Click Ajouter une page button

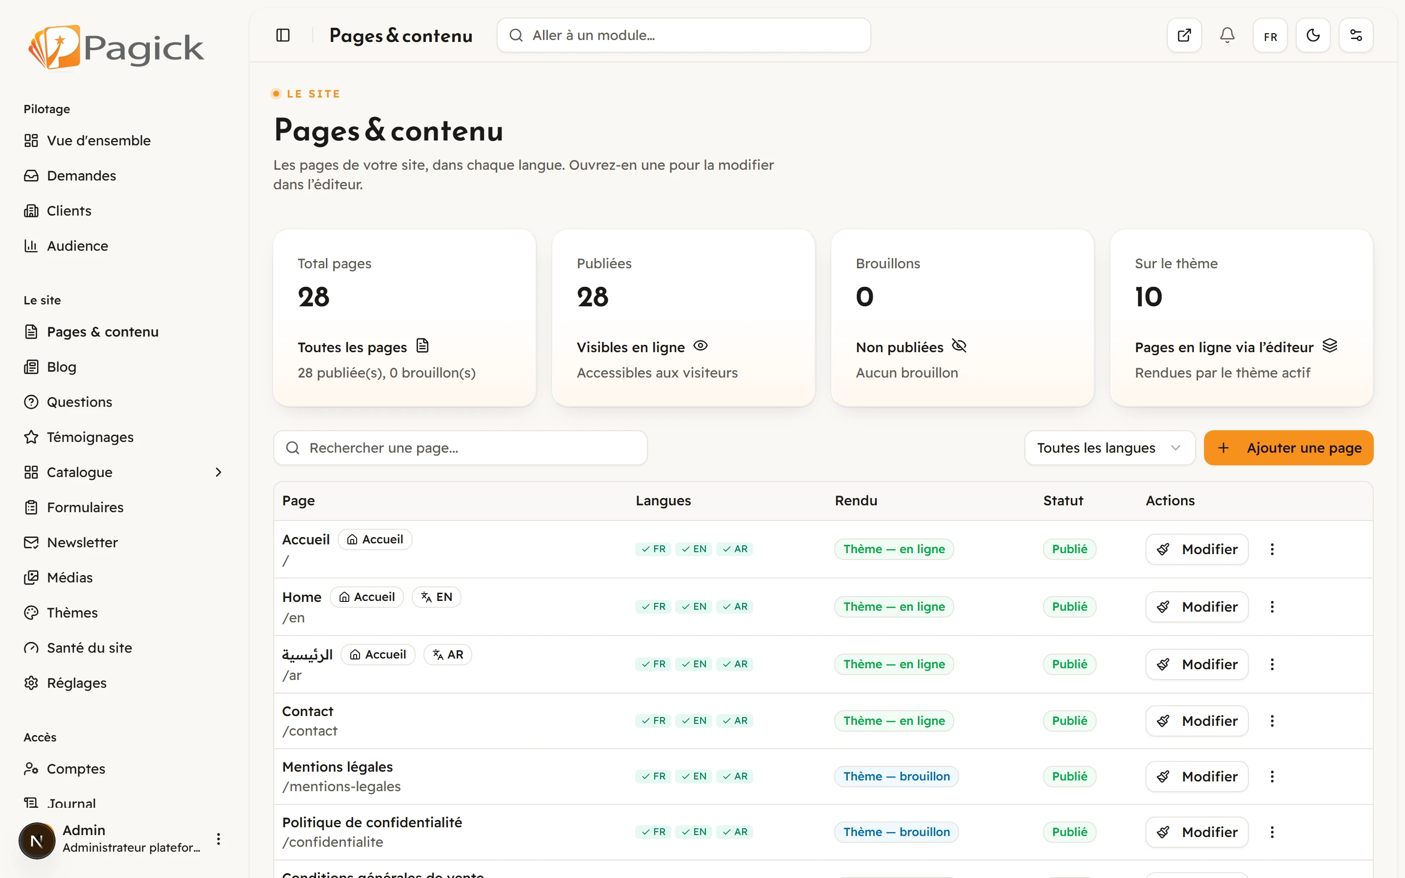1288,448
